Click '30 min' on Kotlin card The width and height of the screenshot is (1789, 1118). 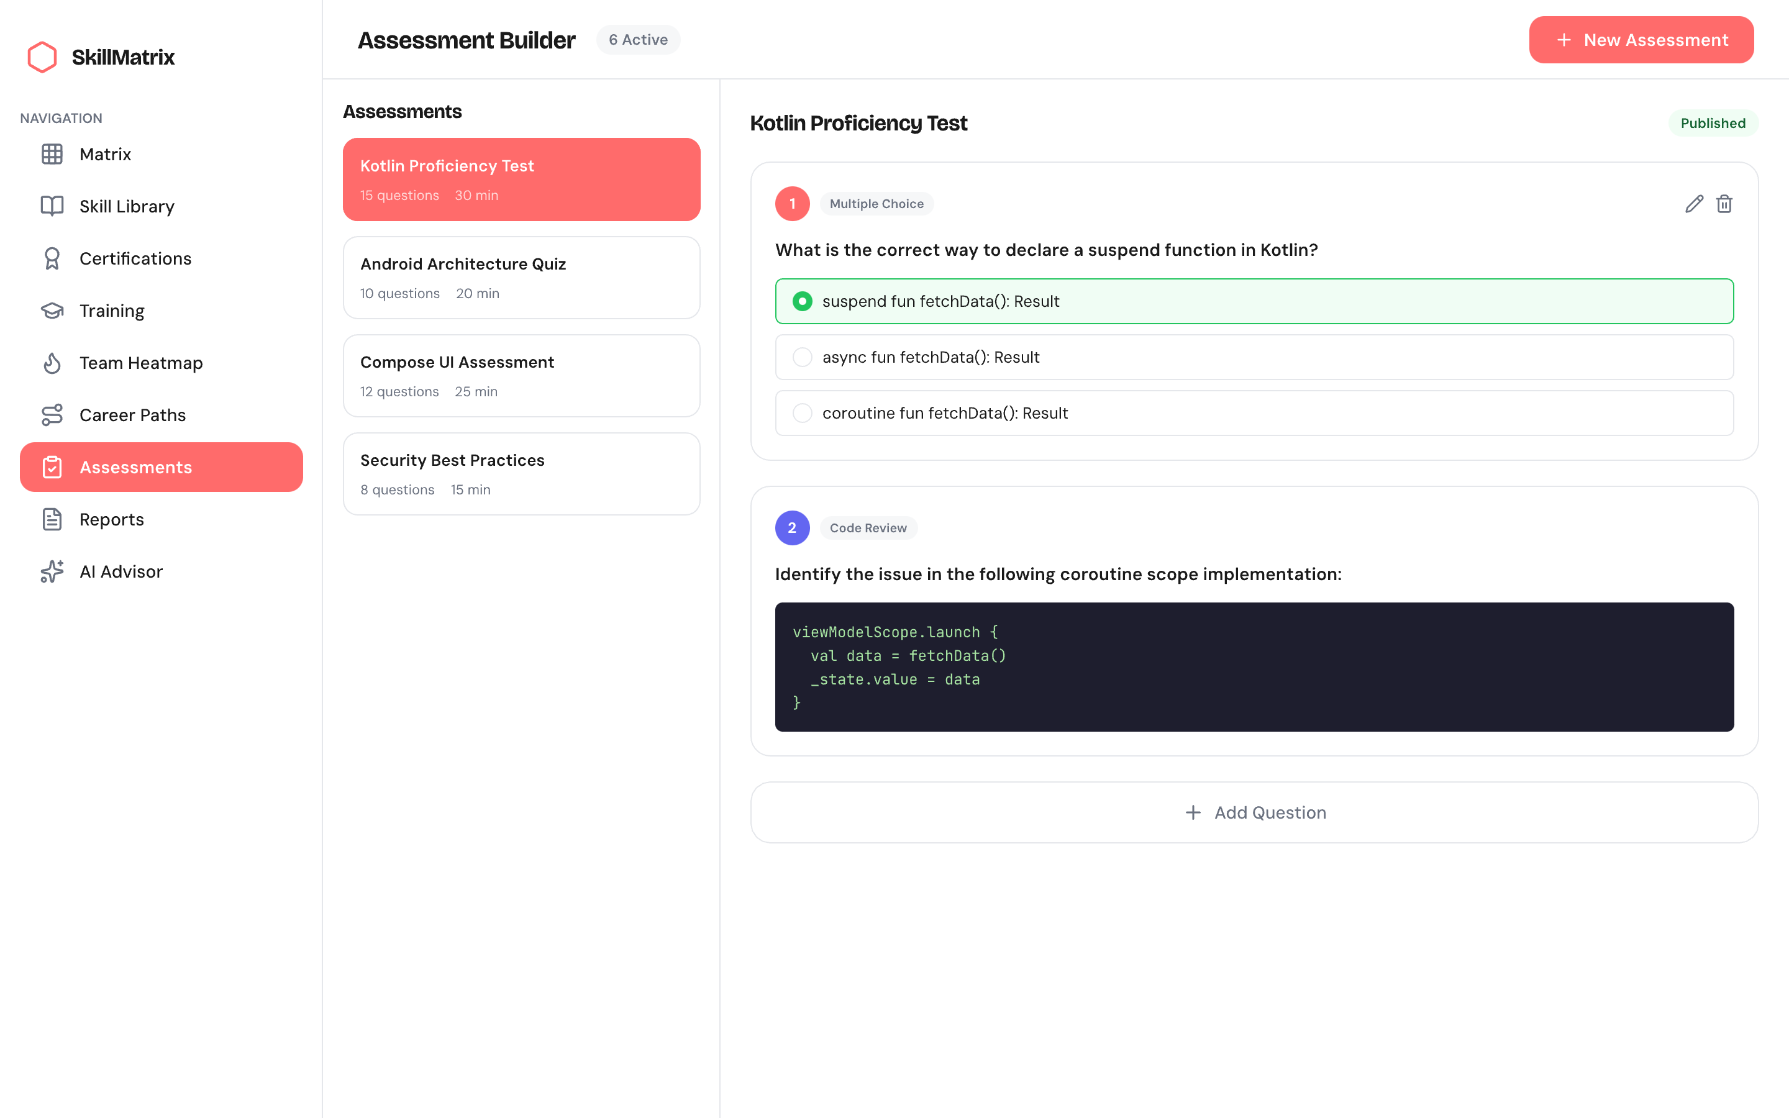click(476, 195)
